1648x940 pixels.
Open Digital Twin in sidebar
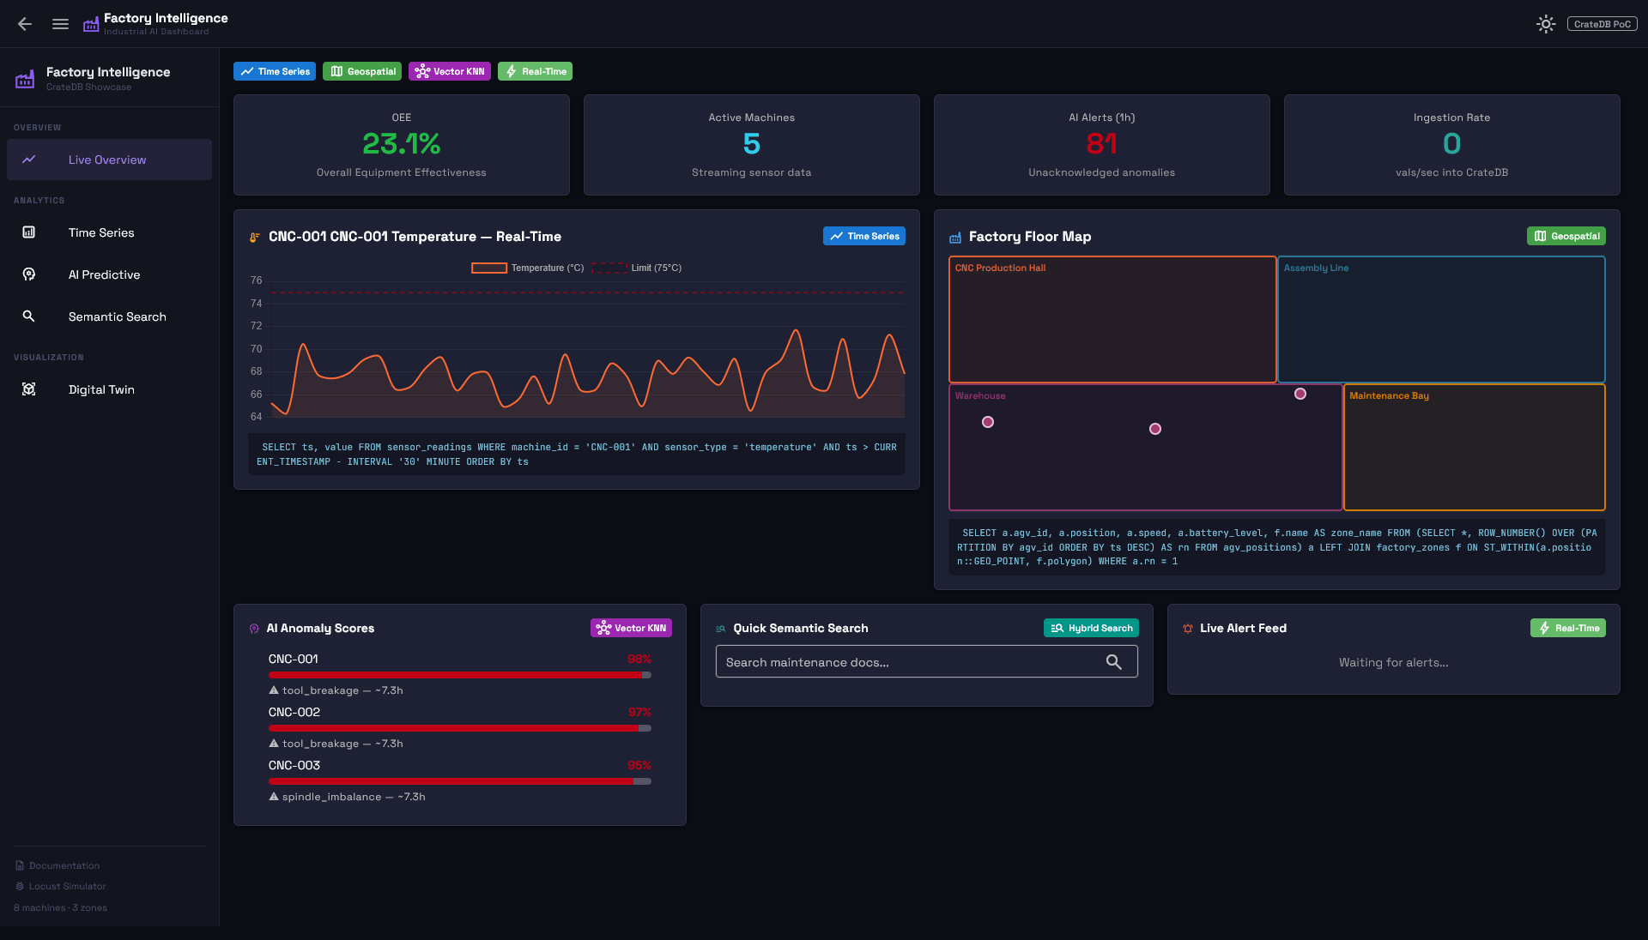(109, 389)
